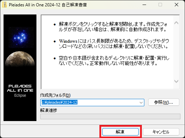Viewport: 185px width, 138px height.
Task: Click the 作成先フォルダ(D) label
Action: [55, 95]
